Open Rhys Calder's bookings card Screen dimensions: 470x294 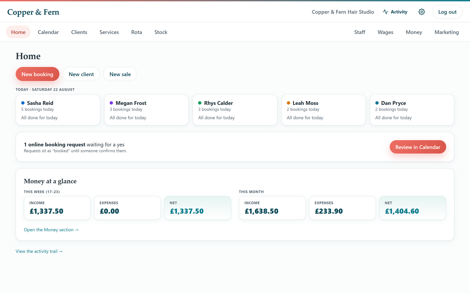point(235,110)
